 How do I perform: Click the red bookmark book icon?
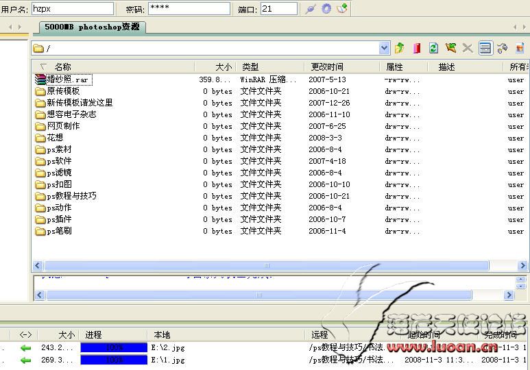pos(417,48)
